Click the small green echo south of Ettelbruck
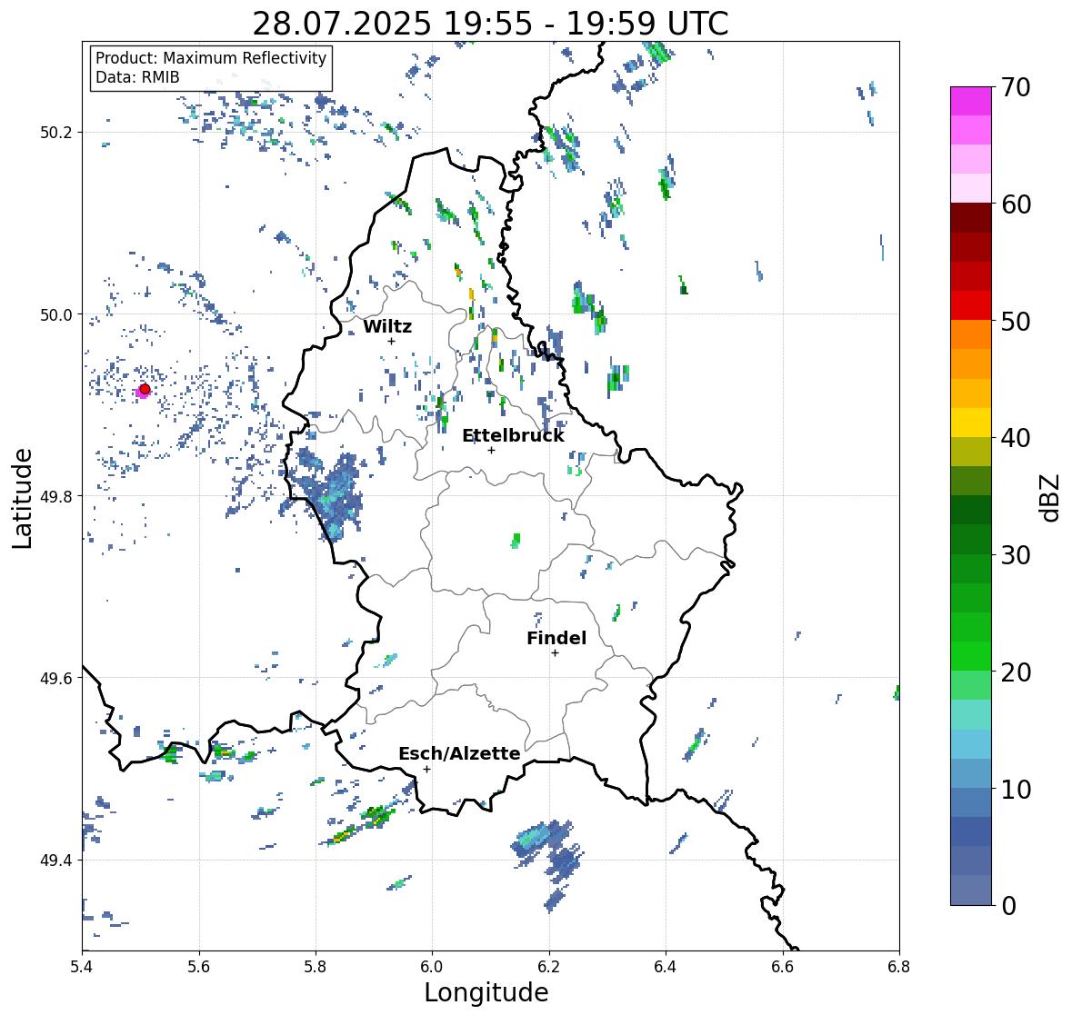The image size is (1072, 1015). 516,541
